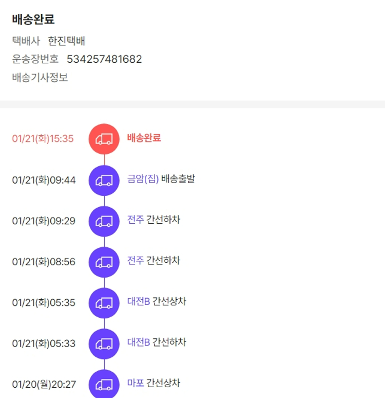The width and height of the screenshot is (385, 398).
Task: Click the truck icon beside 대전B 간선상차
Action: tap(104, 303)
